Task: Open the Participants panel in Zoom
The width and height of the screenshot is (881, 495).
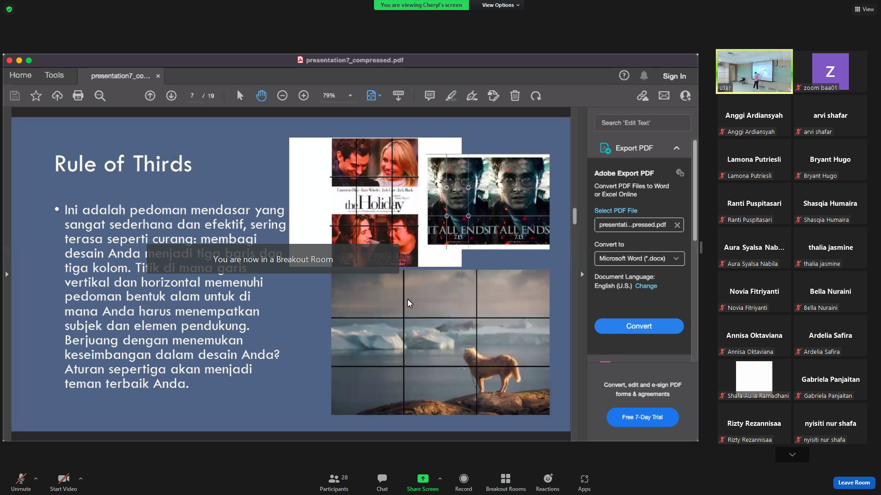Action: pyautogui.click(x=334, y=482)
